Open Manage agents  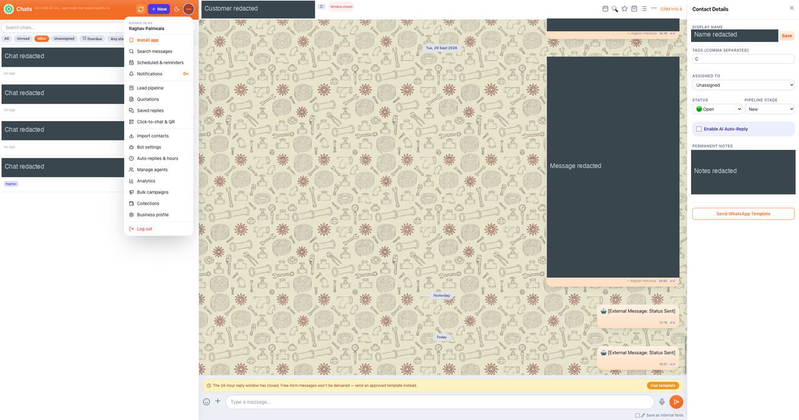[159, 170]
